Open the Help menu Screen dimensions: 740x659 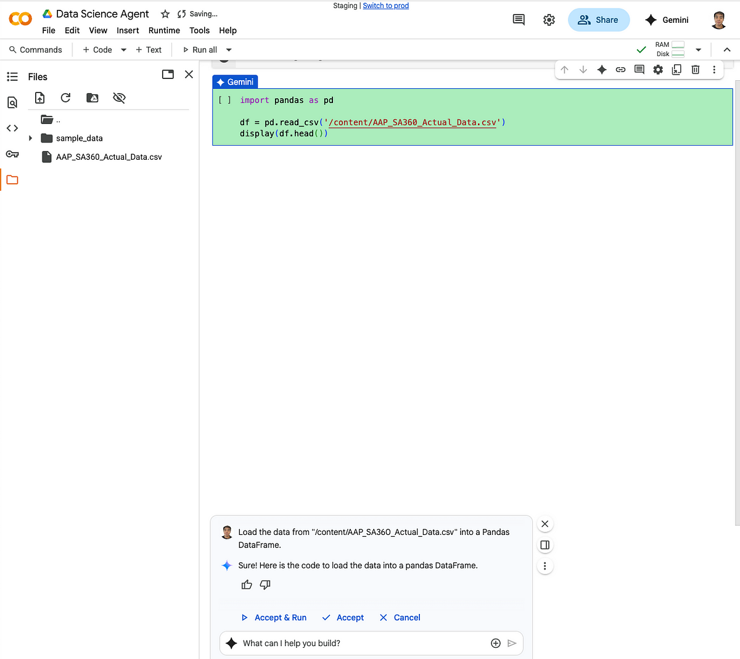(228, 30)
